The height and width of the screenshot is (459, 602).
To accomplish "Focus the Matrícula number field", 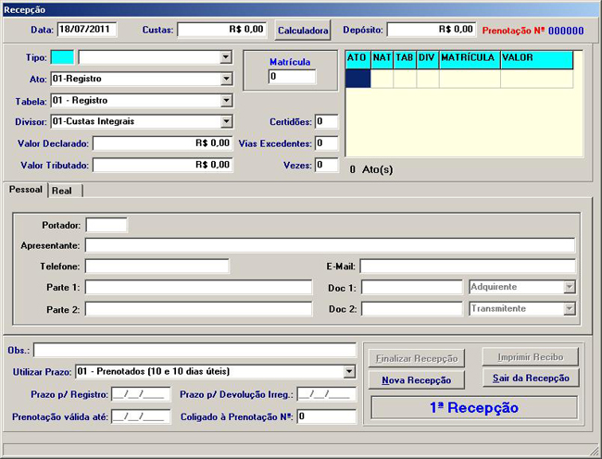I will (292, 76).
